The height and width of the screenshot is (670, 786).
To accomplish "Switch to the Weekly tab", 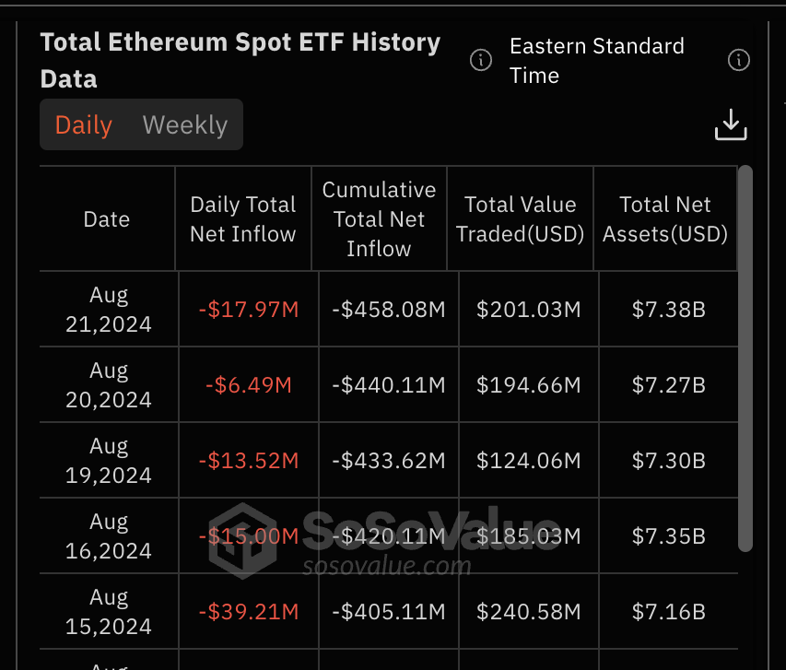I will tap(185, 125).
